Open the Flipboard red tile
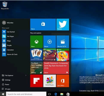 pos(37,81)
